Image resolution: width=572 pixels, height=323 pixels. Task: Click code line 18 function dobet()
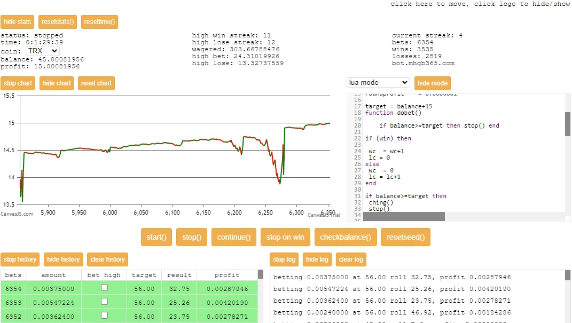tap(393, 113)
